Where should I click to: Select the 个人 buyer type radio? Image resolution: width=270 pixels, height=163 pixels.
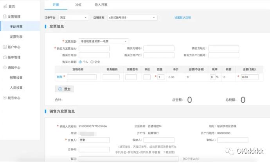click(80, 62)
